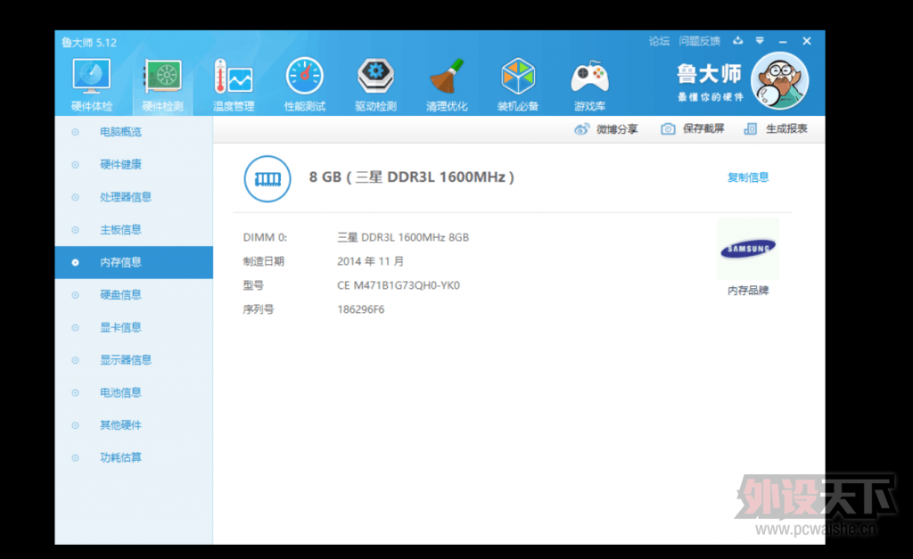
Task: Open 装机必备 software cube icon
Action: click(518, 85)
